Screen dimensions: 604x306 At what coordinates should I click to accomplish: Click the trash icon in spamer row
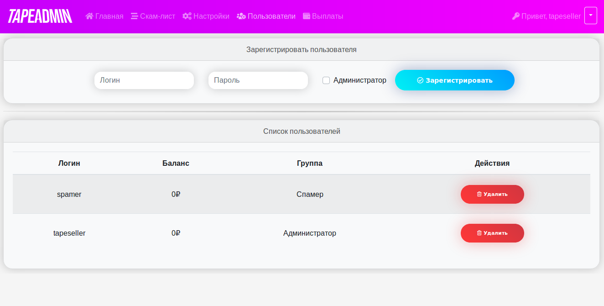click(479, 194)
